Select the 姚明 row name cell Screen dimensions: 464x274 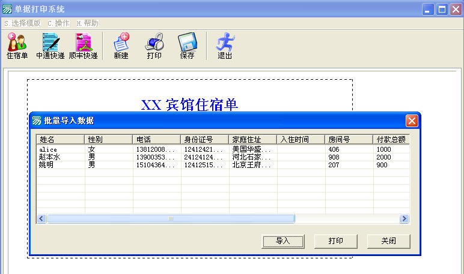[x=46, y=165]
